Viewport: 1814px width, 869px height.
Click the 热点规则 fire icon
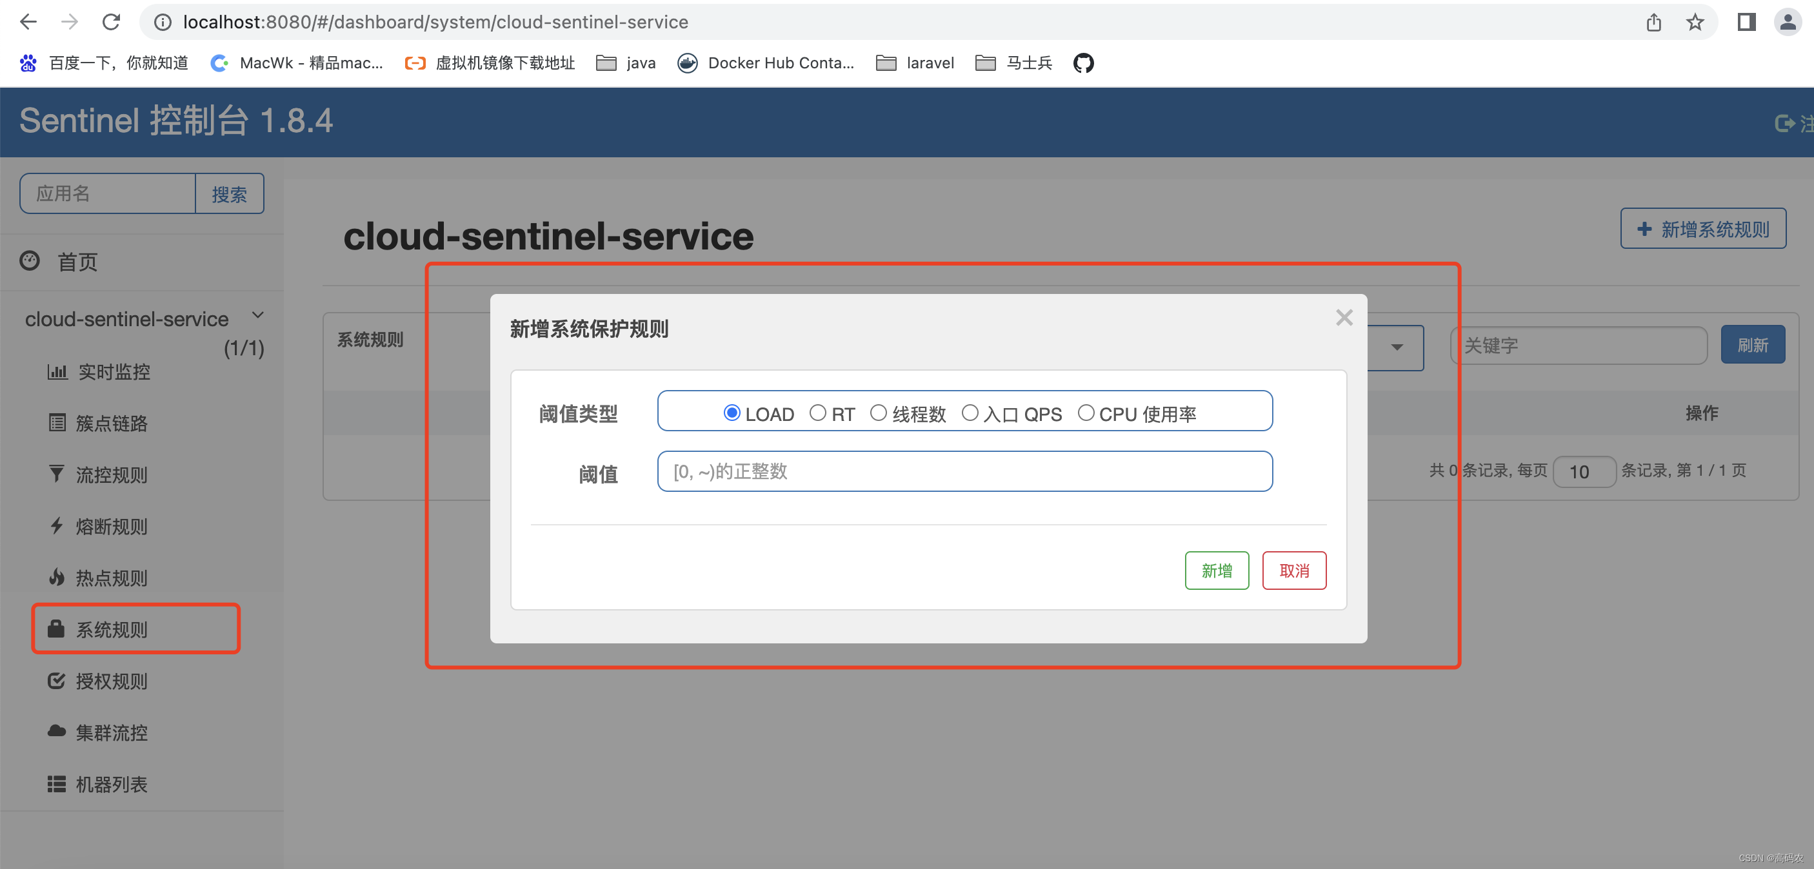57,577
